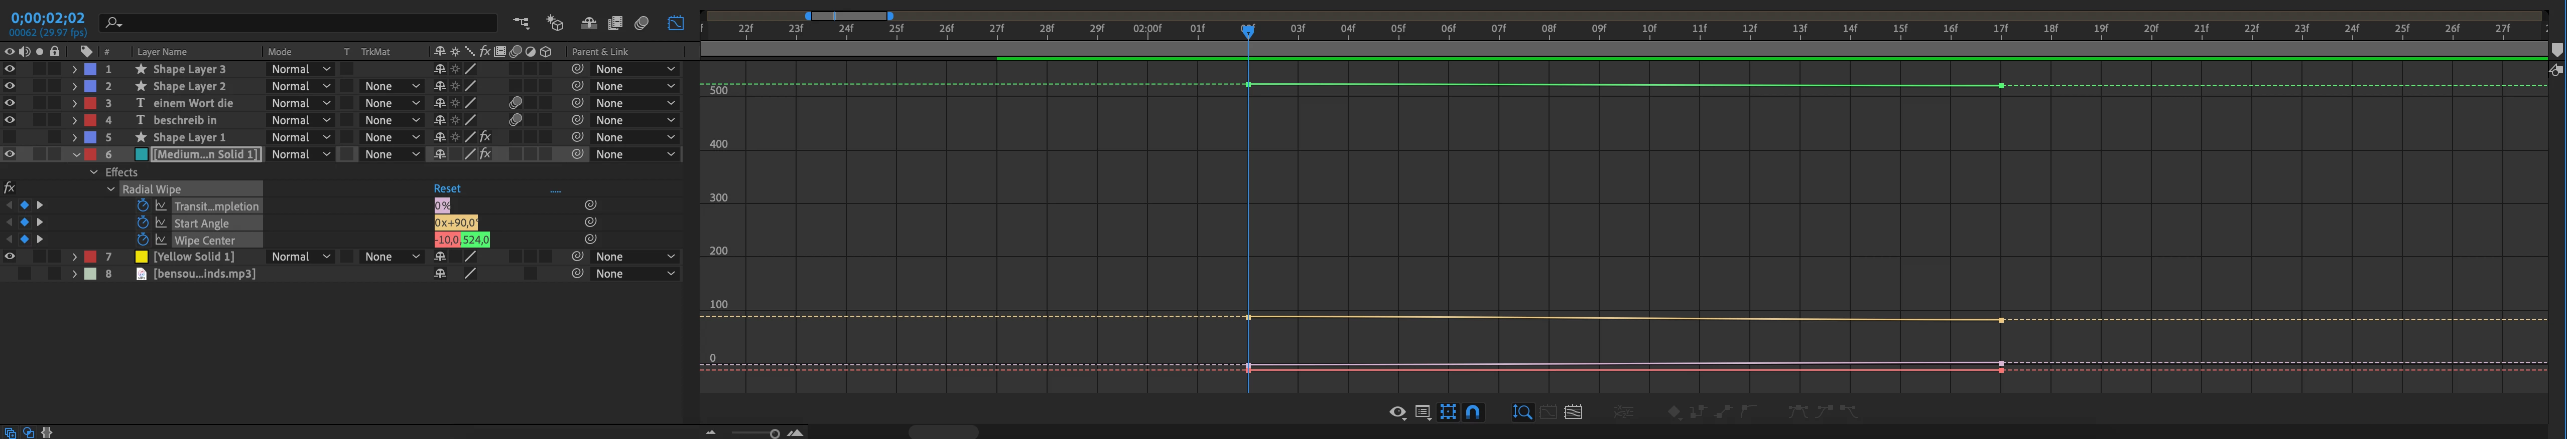Open Parent dropdown for bensou...inds.mp3
Image resolution: width=2567 pixels, height=439 pixels.
(x=635, y=274)
